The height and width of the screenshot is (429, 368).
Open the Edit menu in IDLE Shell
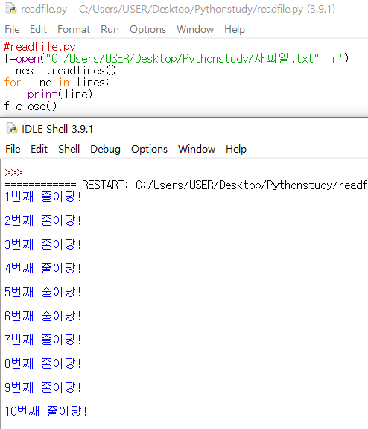[x=39, y=149]
